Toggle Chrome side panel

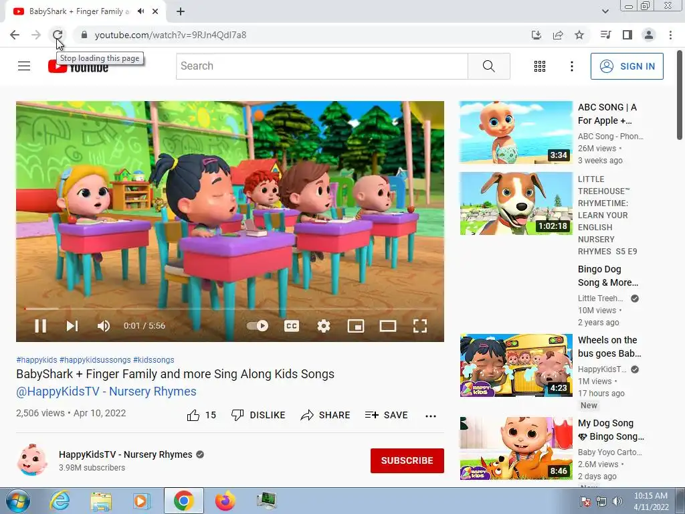click(x=627, y=35)
